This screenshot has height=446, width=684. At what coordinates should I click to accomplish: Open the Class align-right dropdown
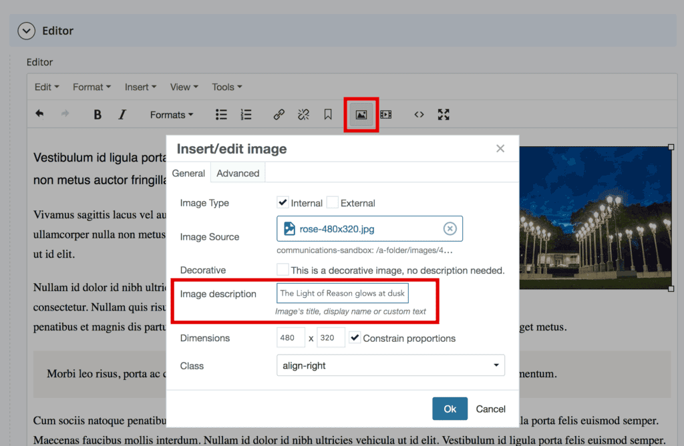(390, 365)
